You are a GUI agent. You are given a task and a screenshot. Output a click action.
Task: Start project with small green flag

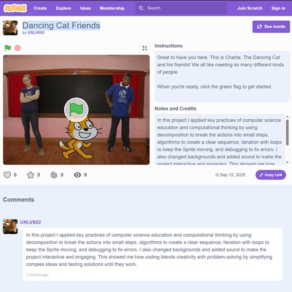click(8, 48)
